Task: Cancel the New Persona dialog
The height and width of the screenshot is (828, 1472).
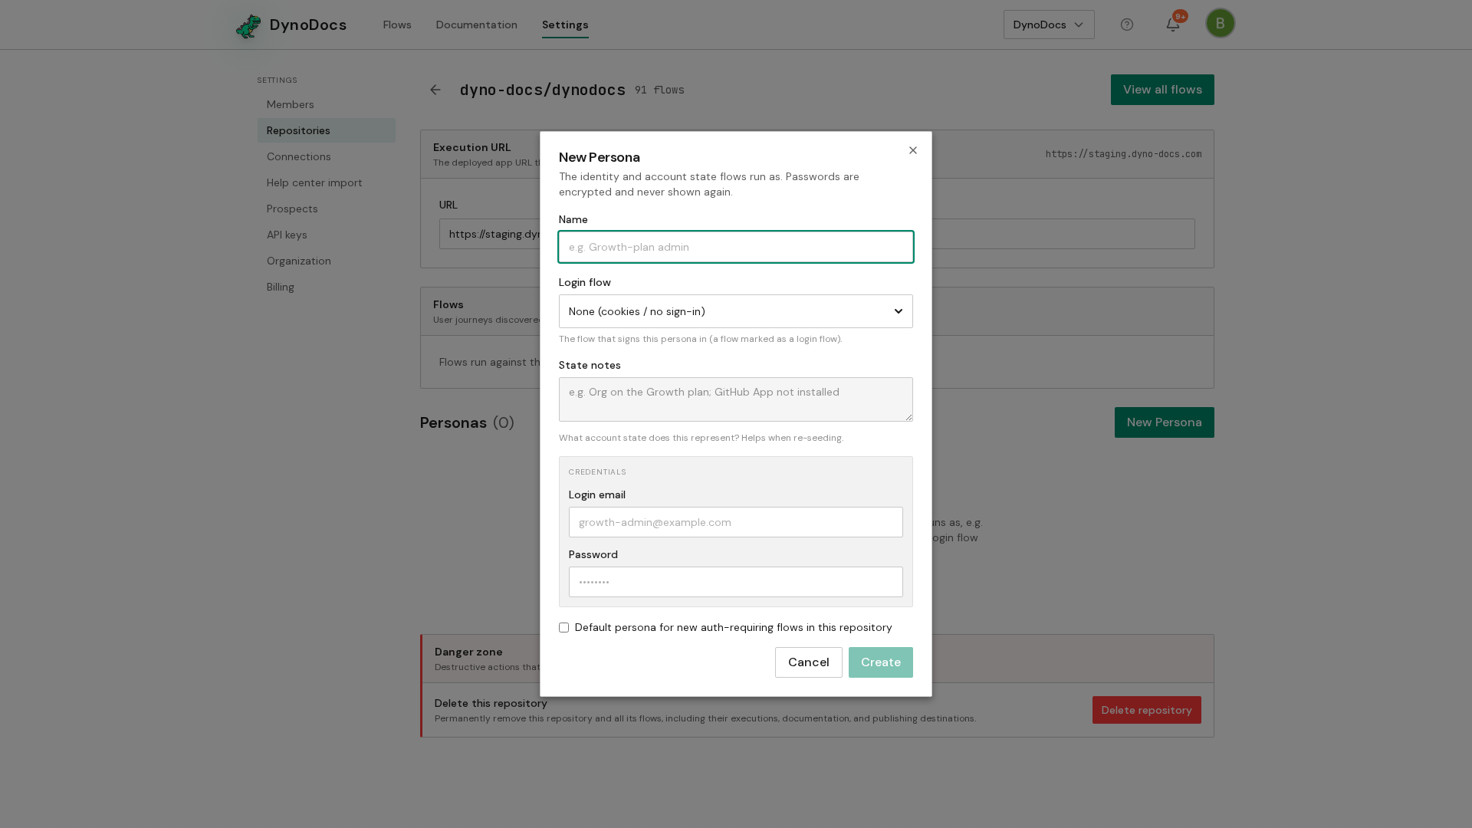Action: click(x=808, y=662)
